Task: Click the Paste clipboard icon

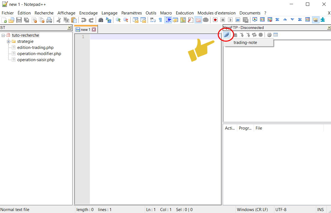Action: (x=74, y=20)
